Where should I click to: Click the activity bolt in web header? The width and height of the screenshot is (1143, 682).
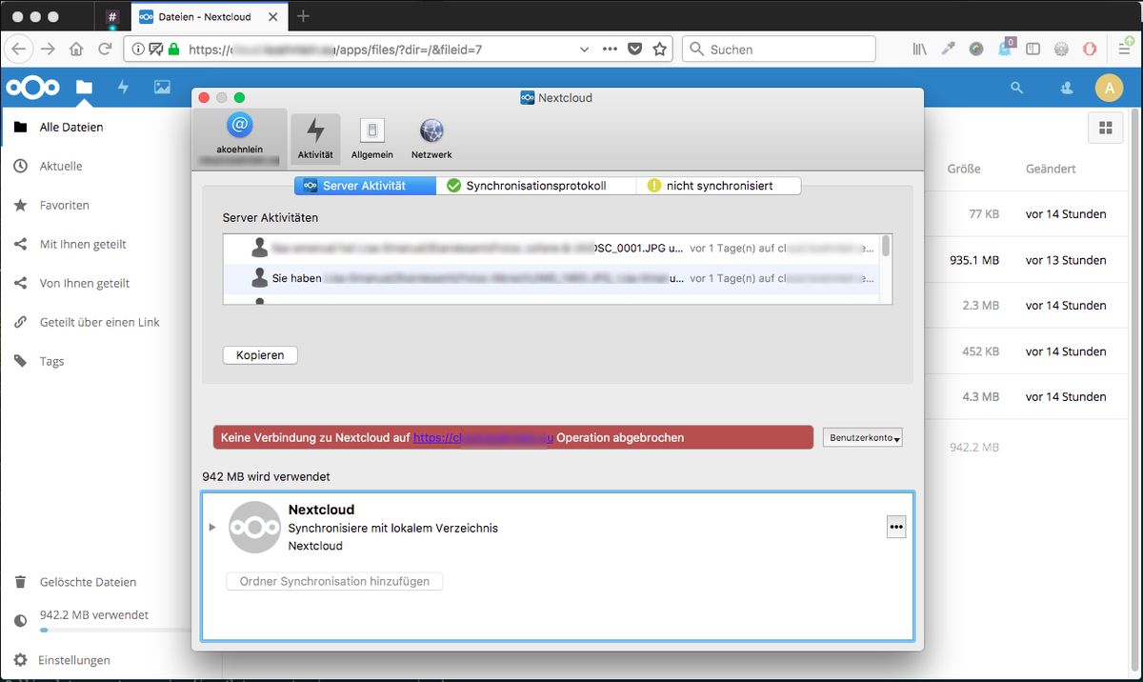123,88
